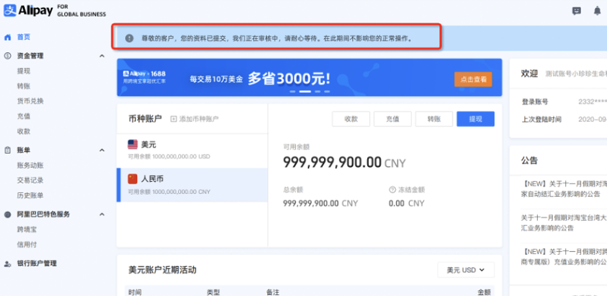Screen dimensions: 607x296
Task: Open 充值 in the sidebar
Action: pos(24,116)
